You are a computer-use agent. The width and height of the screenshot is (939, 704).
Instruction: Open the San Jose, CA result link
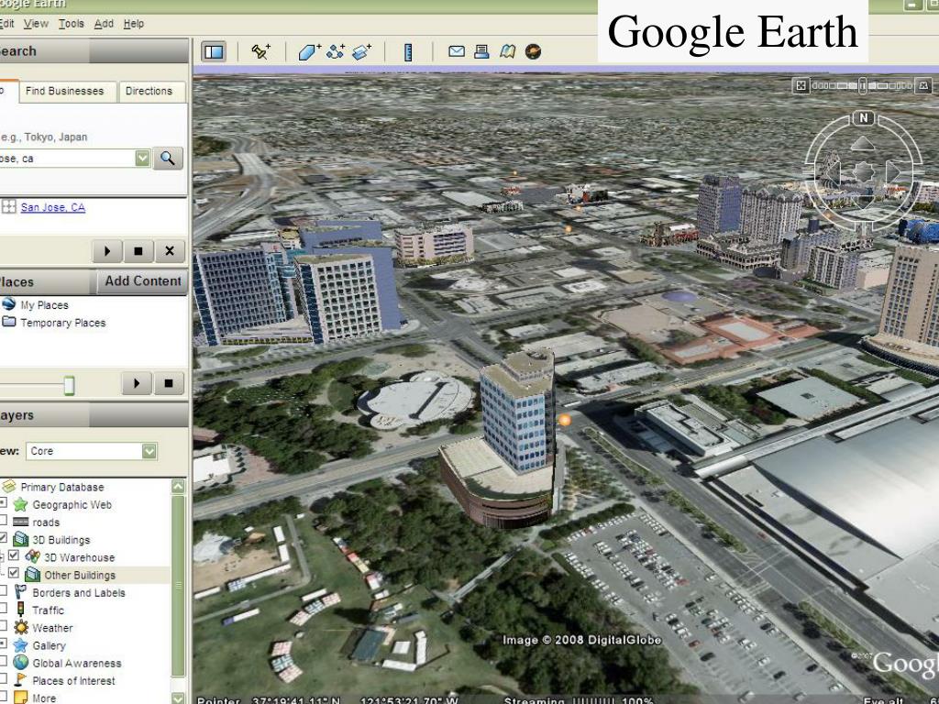pos(52,207)
